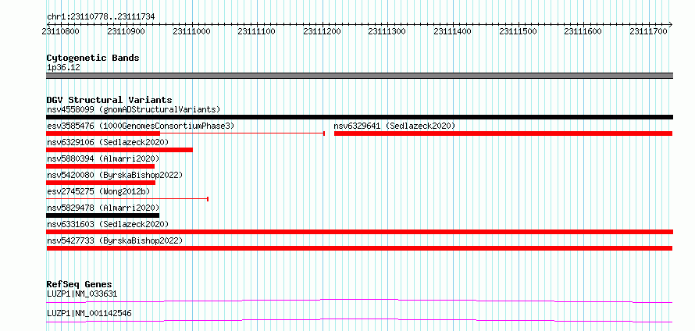The image size is (695, 331).
Task: Select the magenta LUZP1 NM_033631 transcript line
Action: [x=359, y=301]
